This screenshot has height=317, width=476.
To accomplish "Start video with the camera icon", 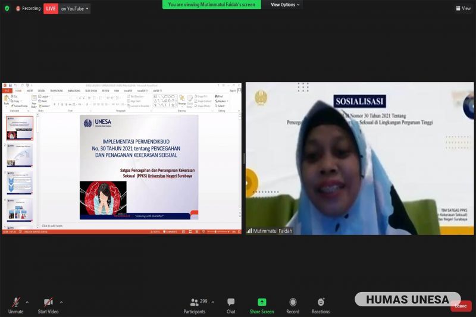I will coord(48,306).
